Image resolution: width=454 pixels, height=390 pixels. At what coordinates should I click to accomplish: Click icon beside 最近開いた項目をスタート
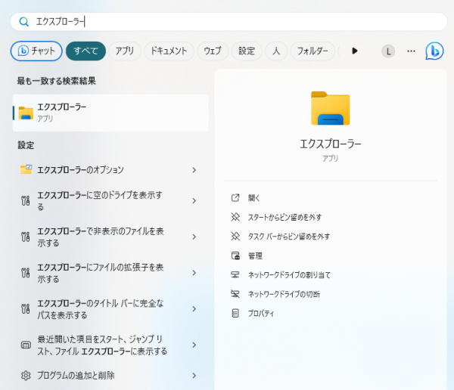[26, 345]
